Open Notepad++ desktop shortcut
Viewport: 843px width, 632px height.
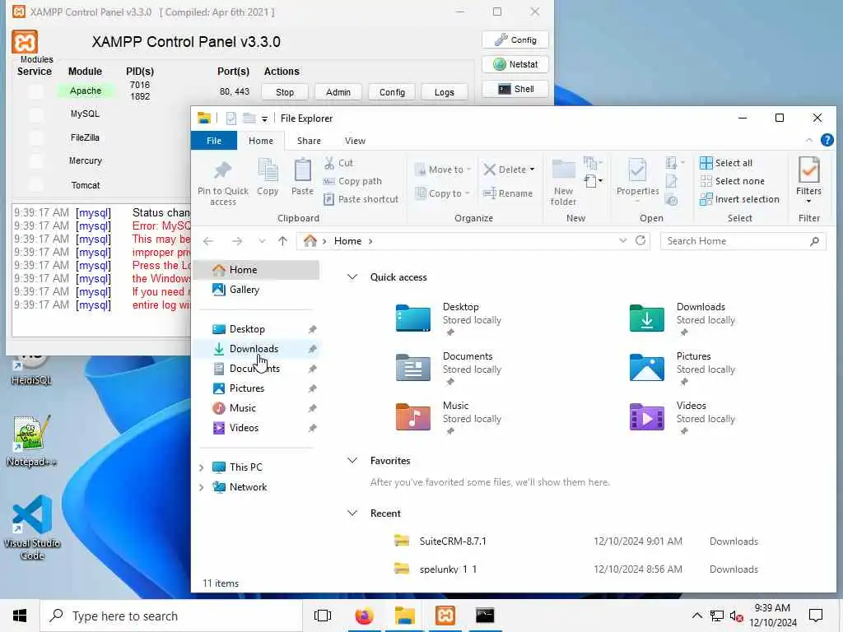point(31,441)
